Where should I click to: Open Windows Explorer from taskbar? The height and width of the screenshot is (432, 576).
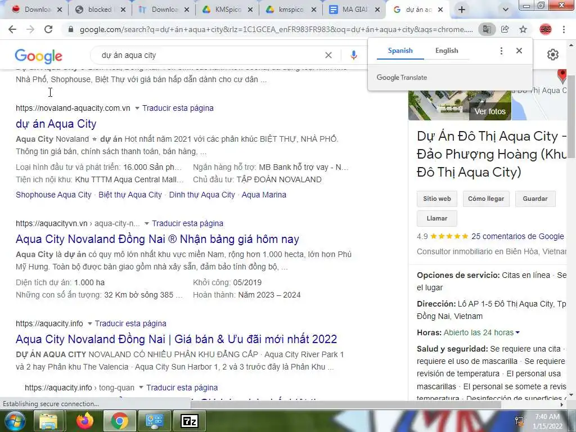pos(48,421)
